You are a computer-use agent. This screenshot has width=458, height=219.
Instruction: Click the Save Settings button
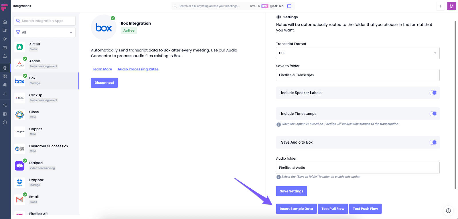(291, 191)
